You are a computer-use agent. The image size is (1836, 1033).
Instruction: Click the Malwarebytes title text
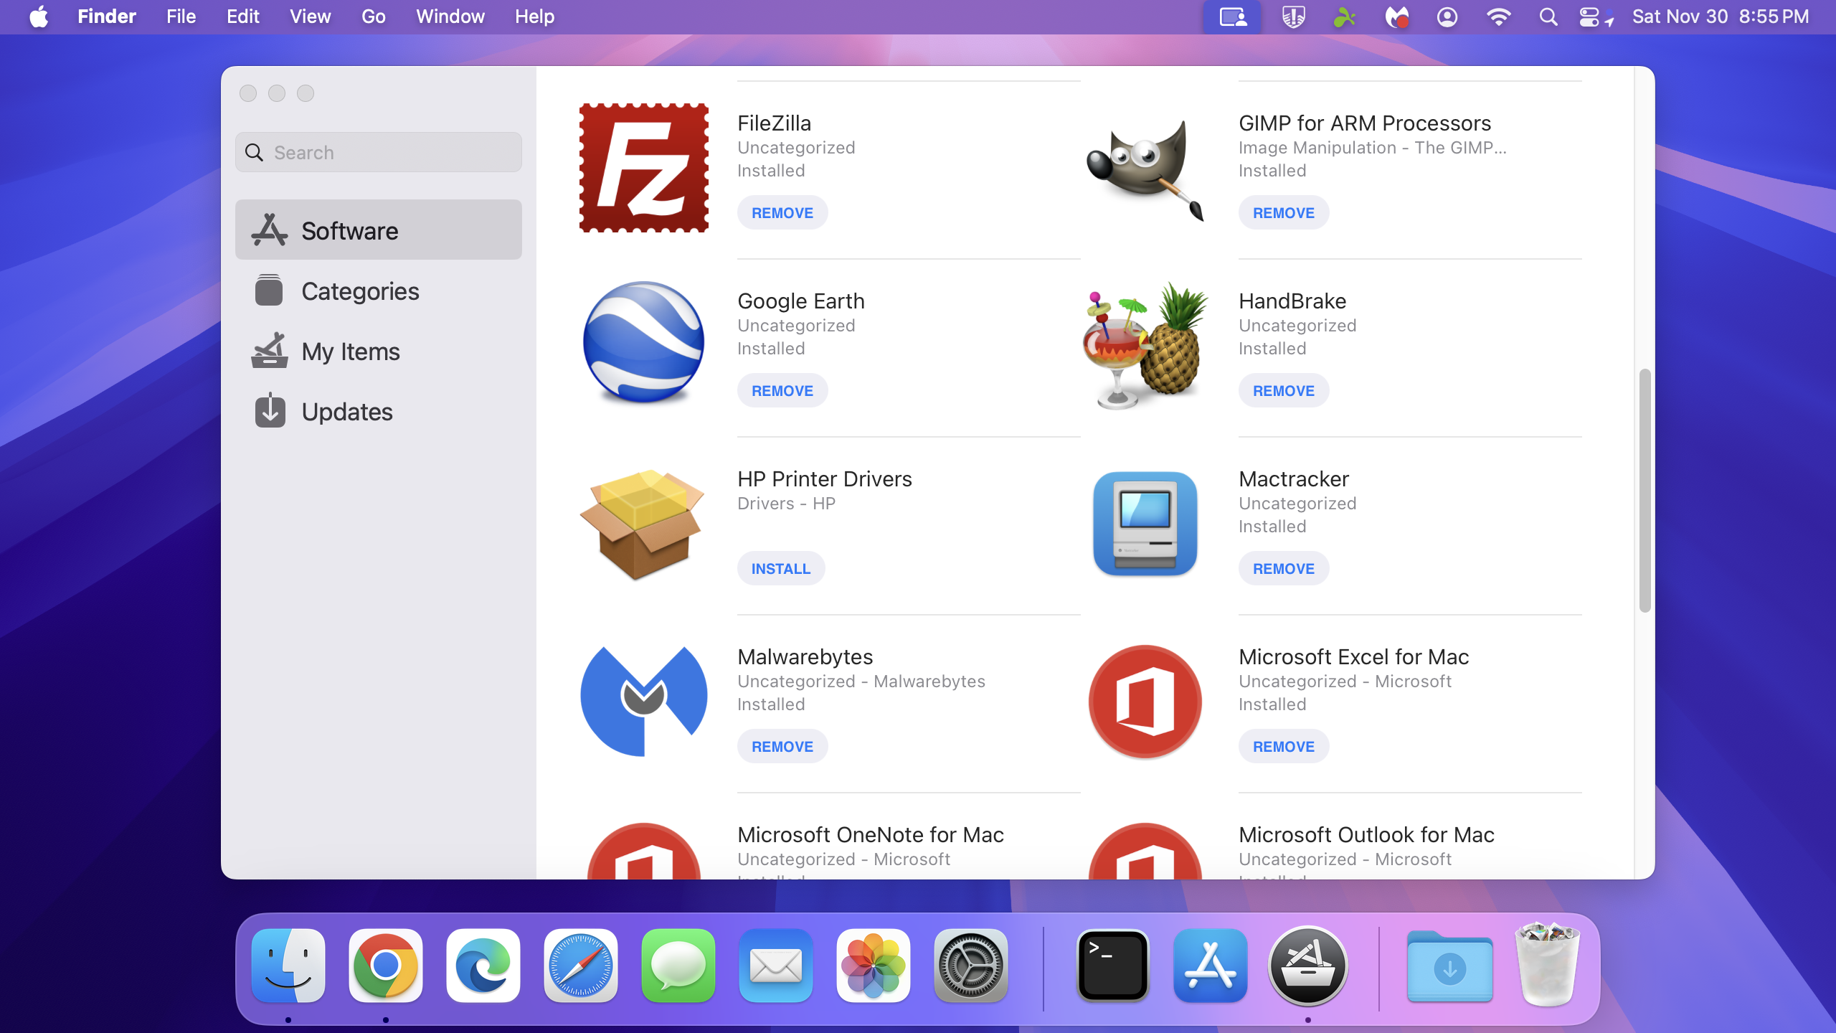(x=805, y=656)
